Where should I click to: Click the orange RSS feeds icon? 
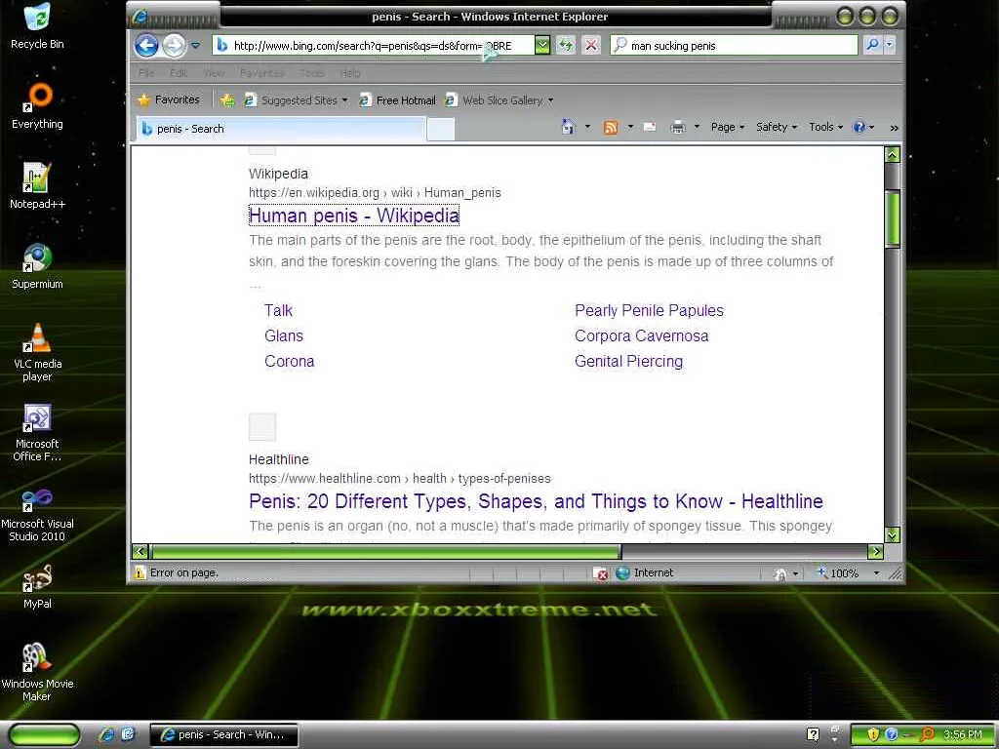pyautogui.click(x=611, y=128)
